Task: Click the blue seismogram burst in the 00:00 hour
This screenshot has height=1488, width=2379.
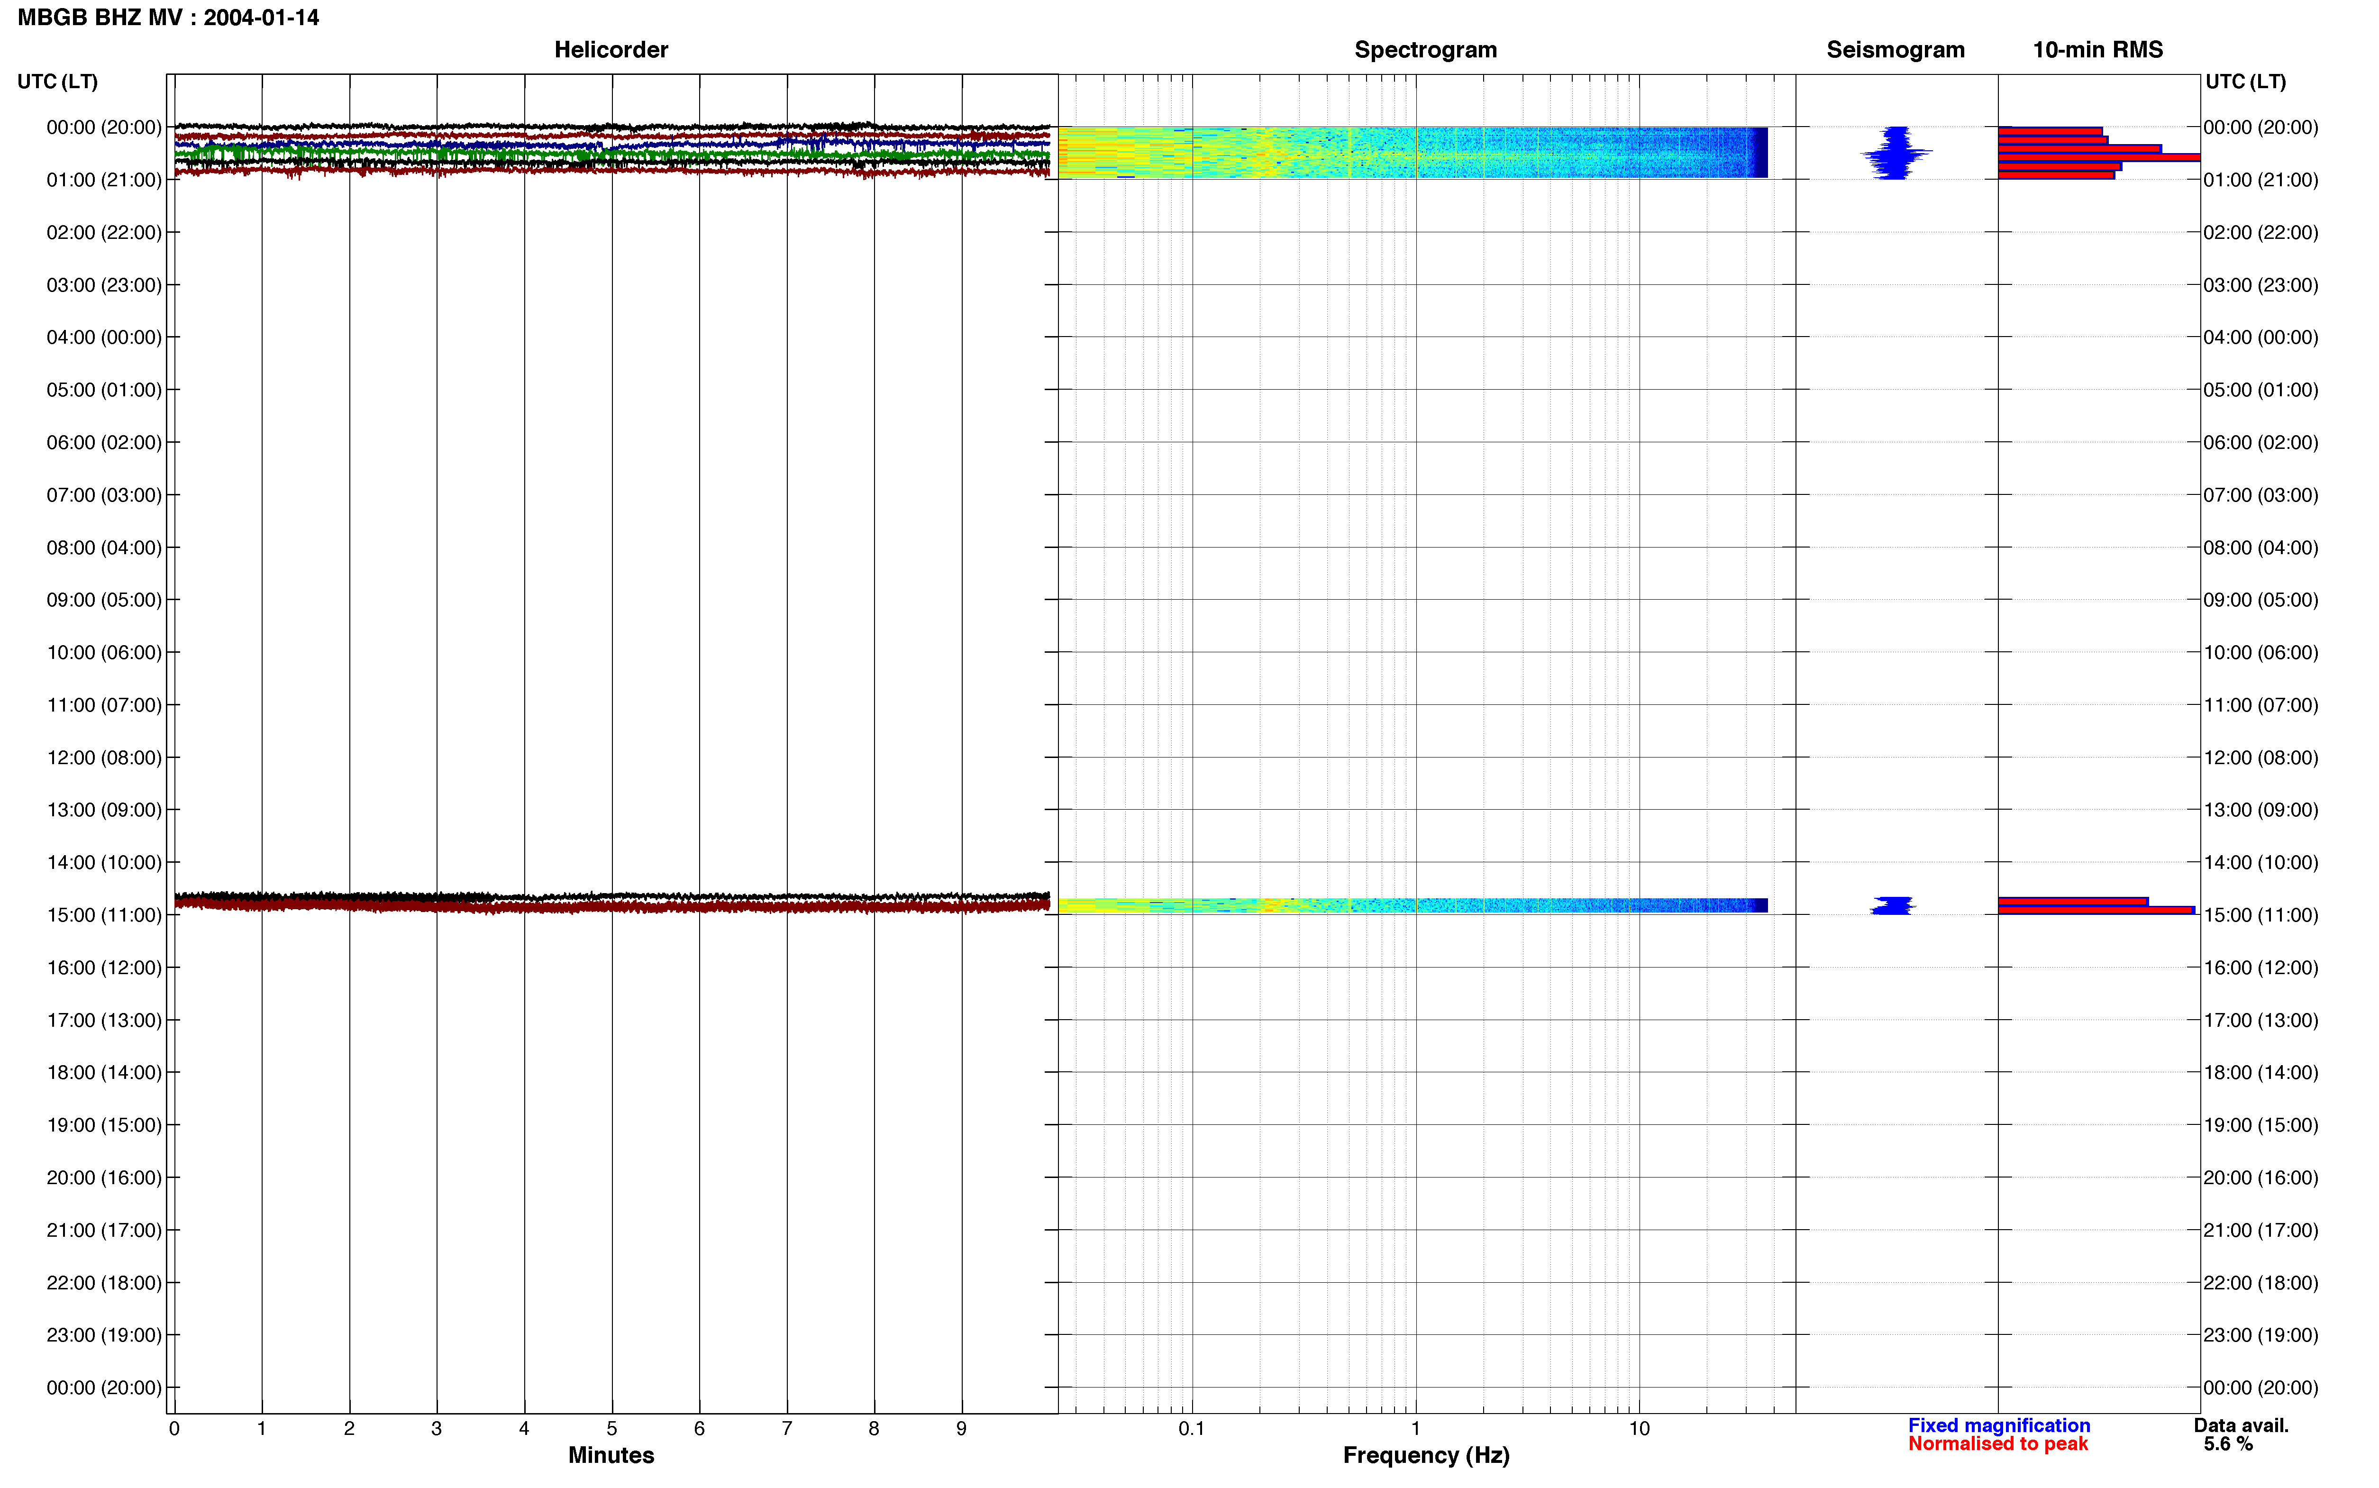Action: (1896, 153)
